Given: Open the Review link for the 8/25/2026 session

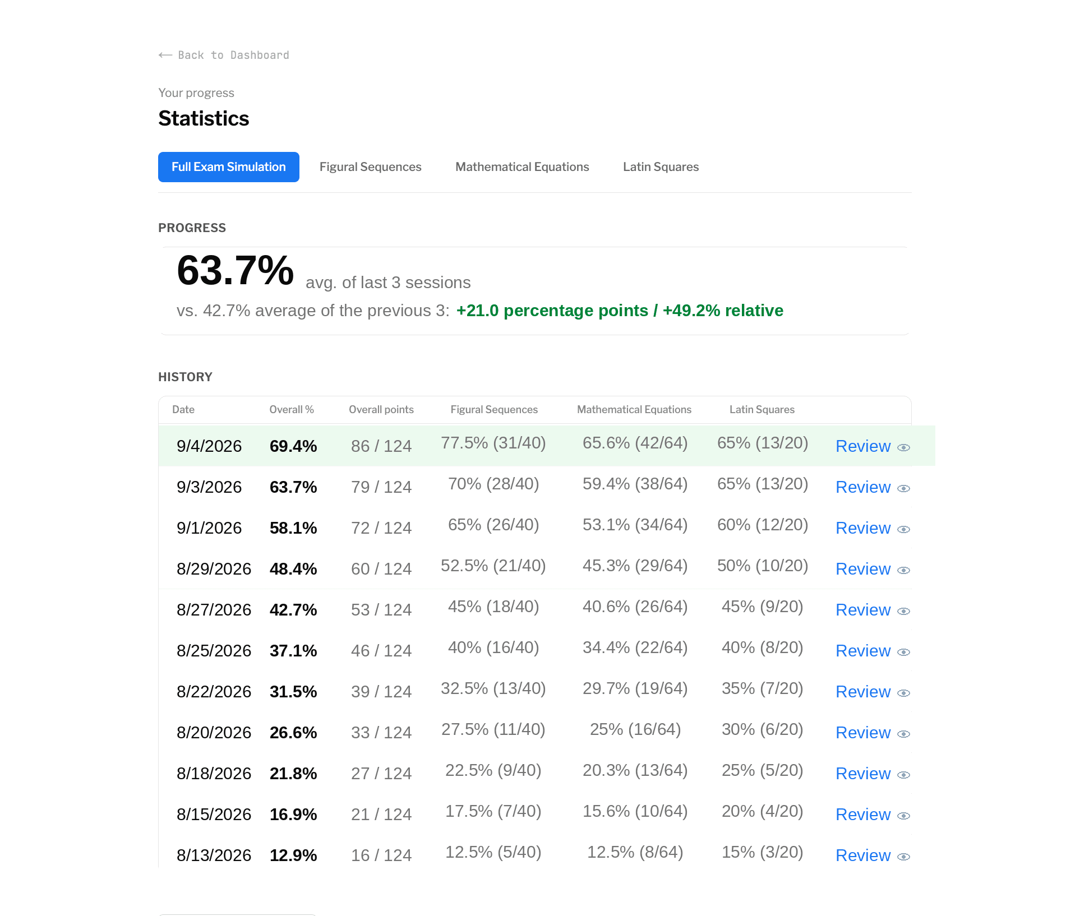Looking at the screenshot, I should 863,651.
